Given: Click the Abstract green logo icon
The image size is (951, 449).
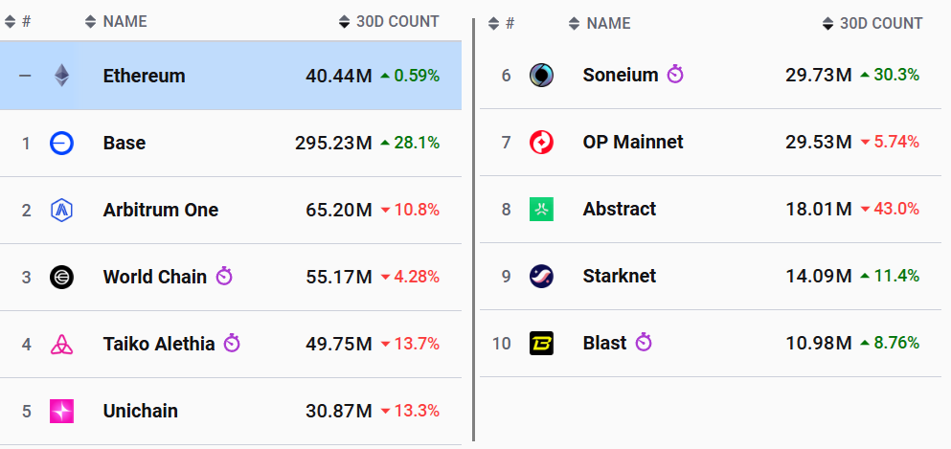Looking at the screenshot, I should click(x=541, y=209).
